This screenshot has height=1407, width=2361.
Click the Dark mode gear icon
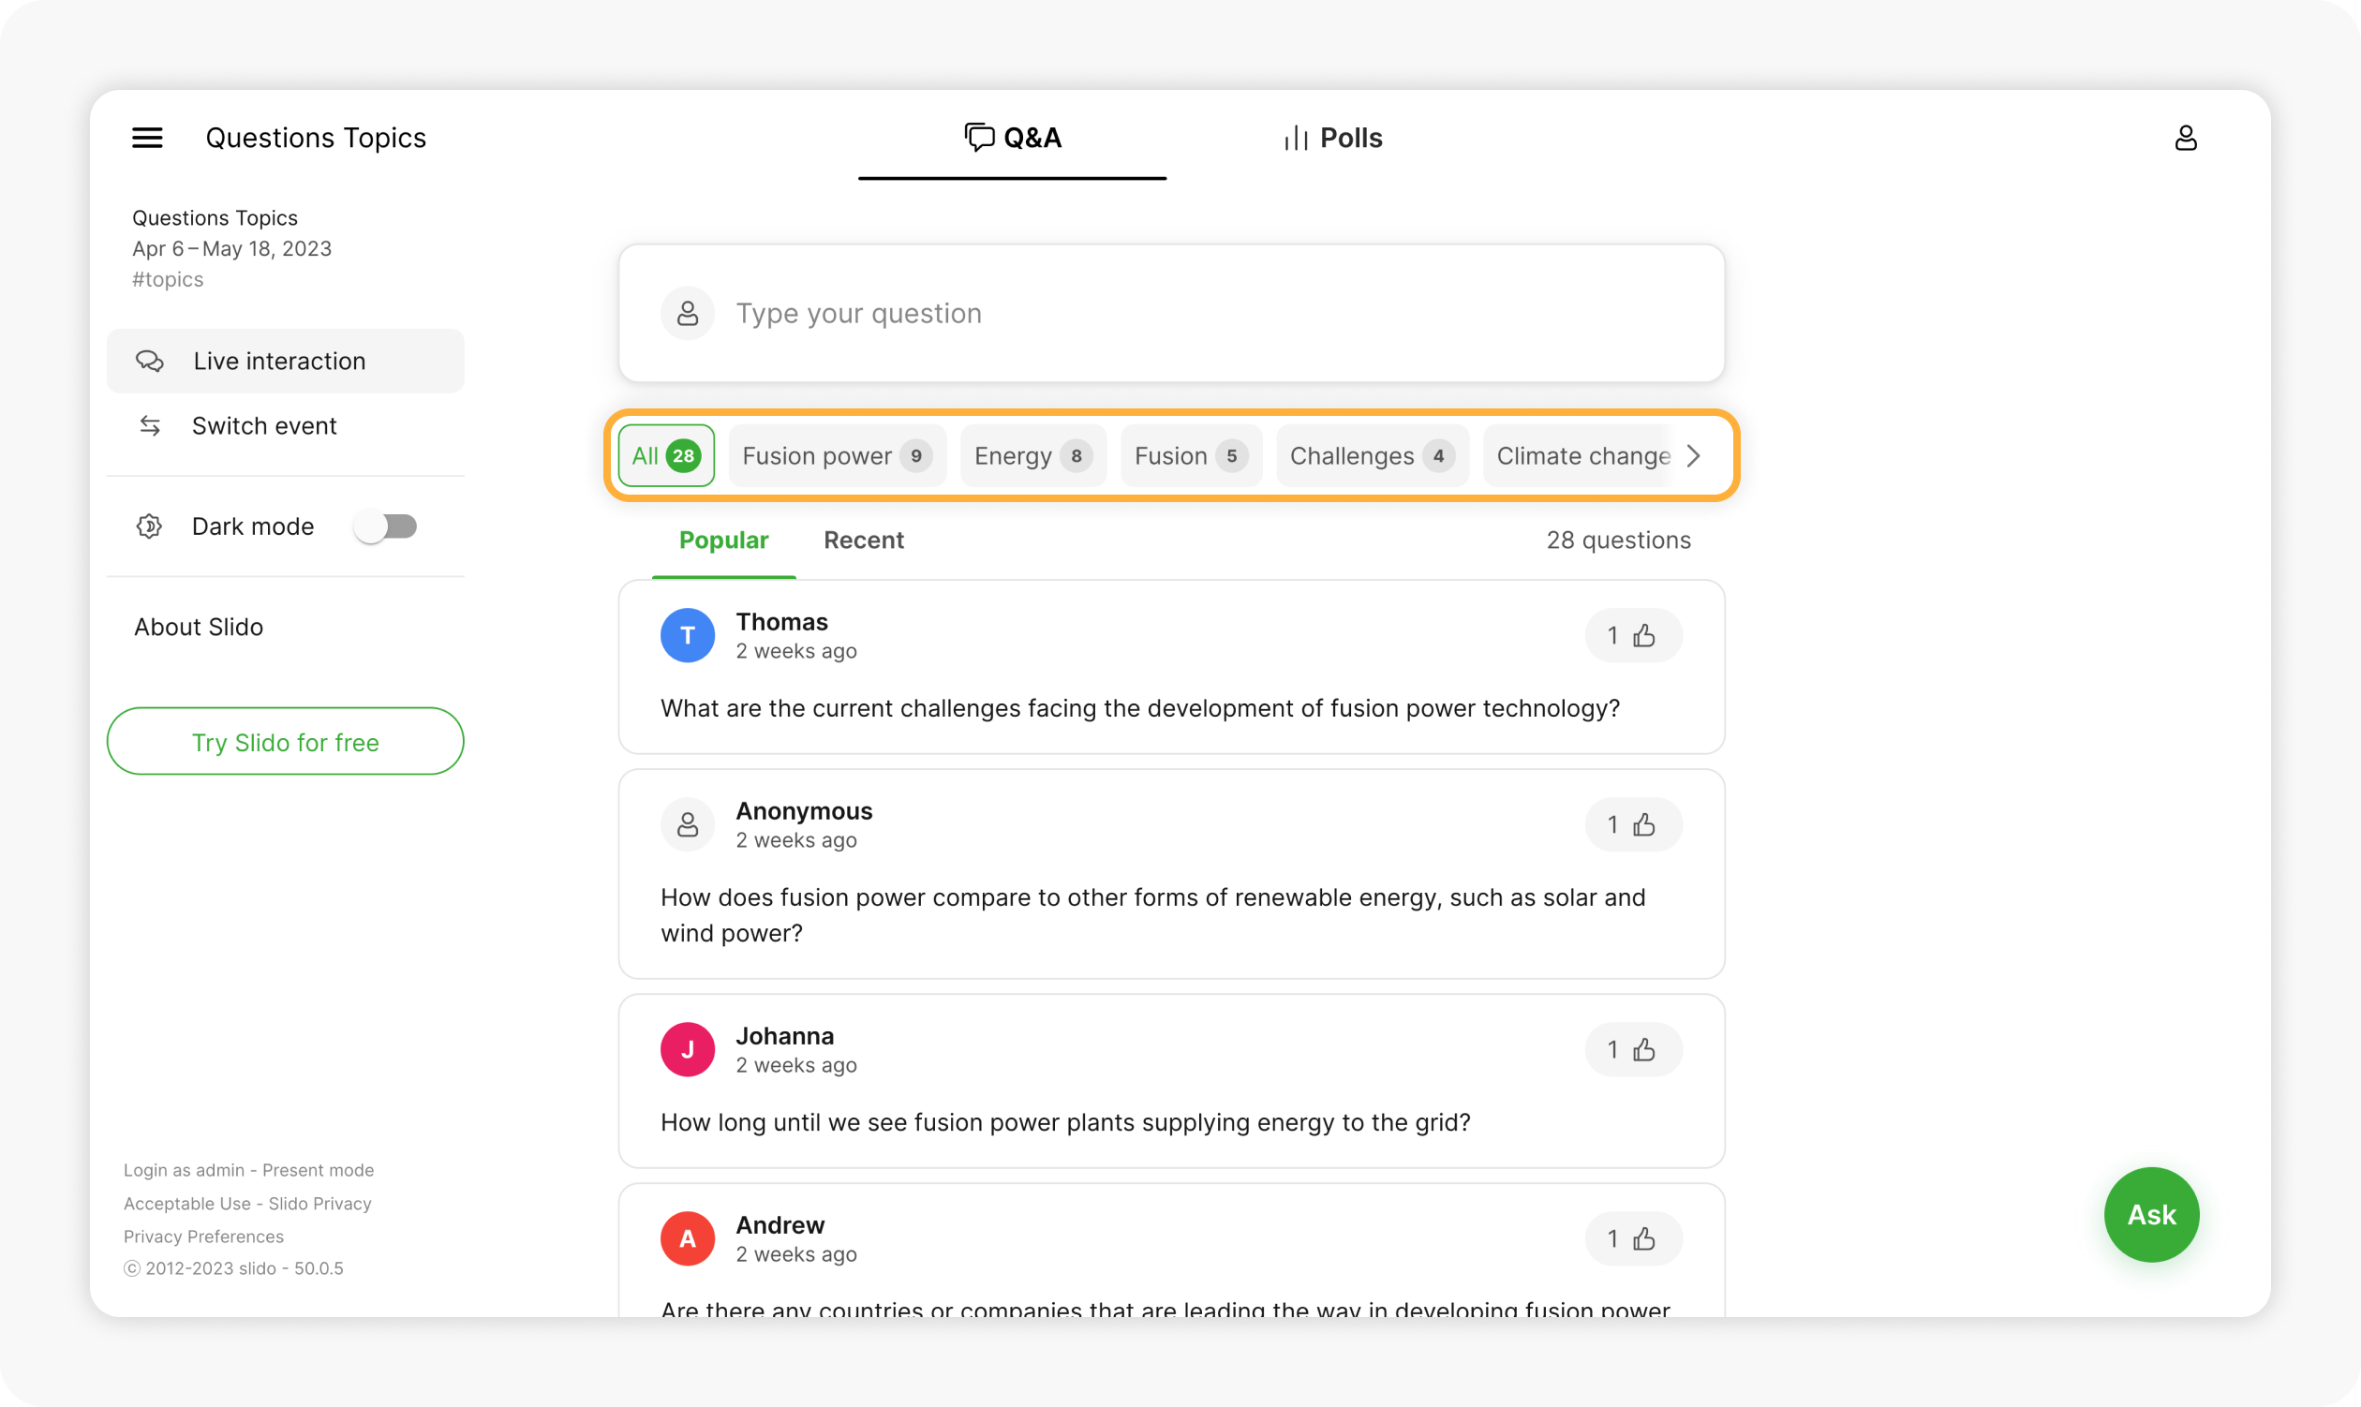pyautogui.click(x=150, y=526)
